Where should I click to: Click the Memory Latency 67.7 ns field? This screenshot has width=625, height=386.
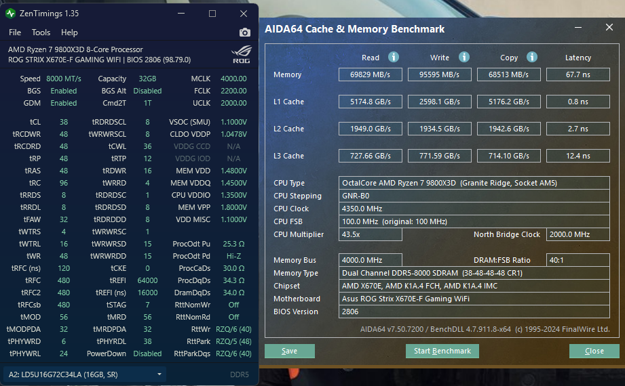[x=578, y=74]
